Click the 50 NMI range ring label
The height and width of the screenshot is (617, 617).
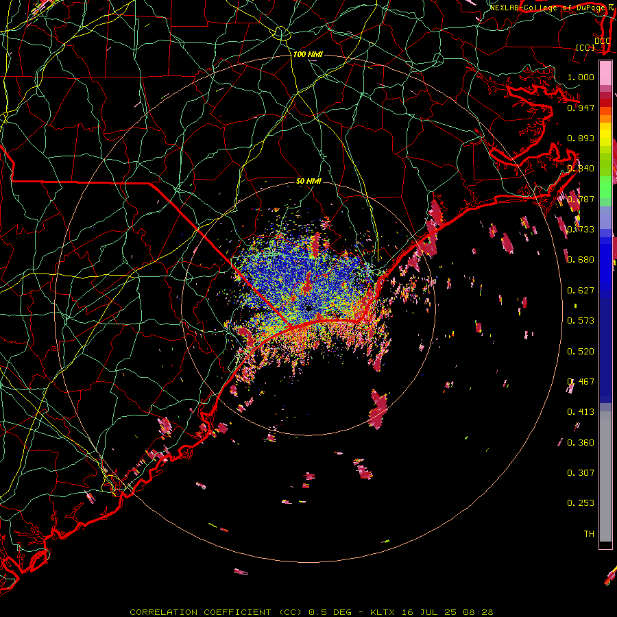click(x=308, y=181)
